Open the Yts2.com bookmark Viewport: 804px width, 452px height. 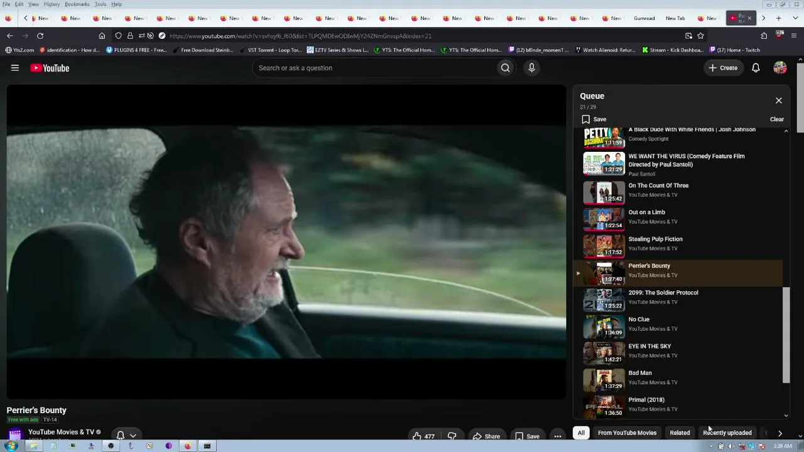tap(19, 50)
